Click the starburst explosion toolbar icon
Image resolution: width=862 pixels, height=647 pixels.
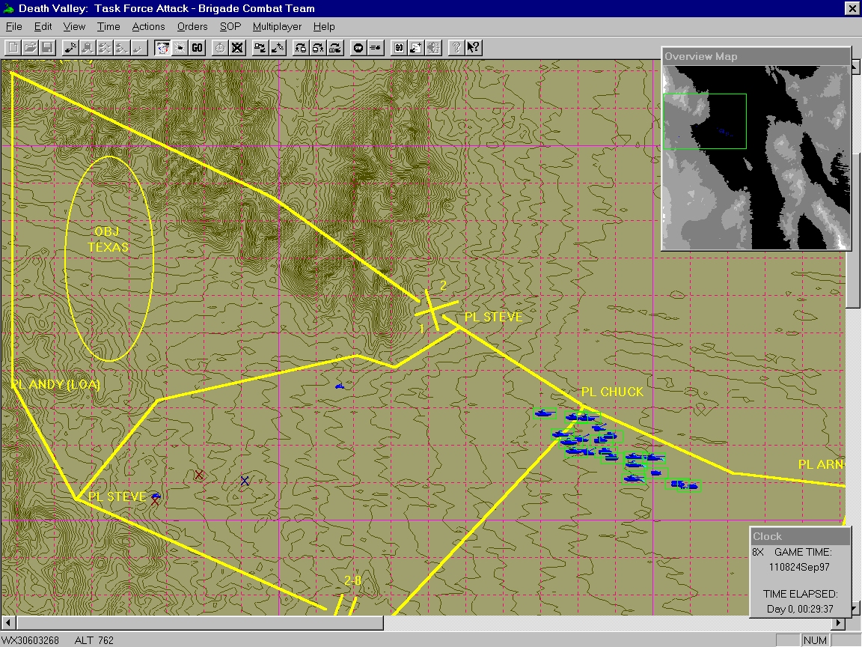click(180, 47)
